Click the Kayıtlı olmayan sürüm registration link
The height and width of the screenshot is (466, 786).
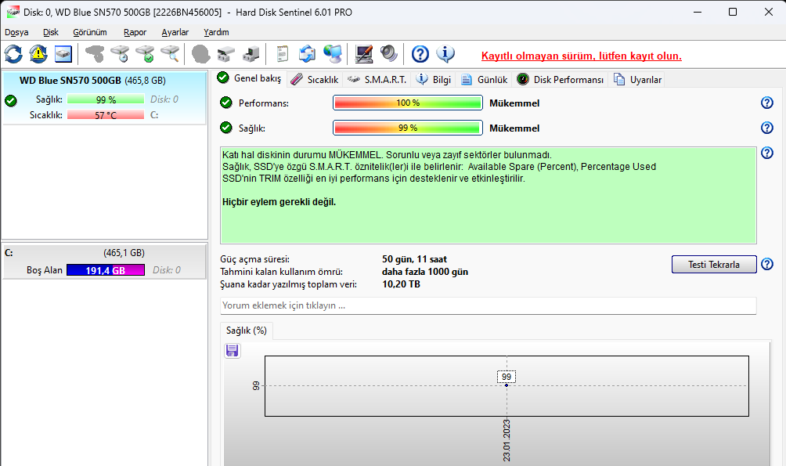(582, 56)
